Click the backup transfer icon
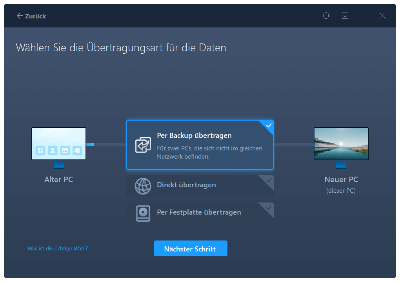Viewport: 400px width, 282px height. [x=143, y=145]
